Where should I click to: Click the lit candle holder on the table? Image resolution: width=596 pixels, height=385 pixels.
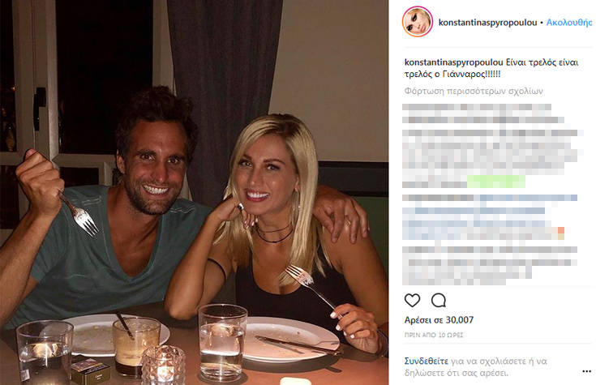(x=163, y=365)
